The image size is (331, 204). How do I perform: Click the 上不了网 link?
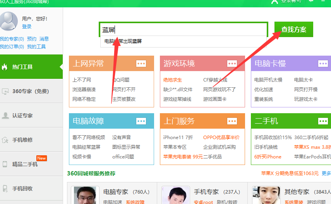click(x=82, y=80)
